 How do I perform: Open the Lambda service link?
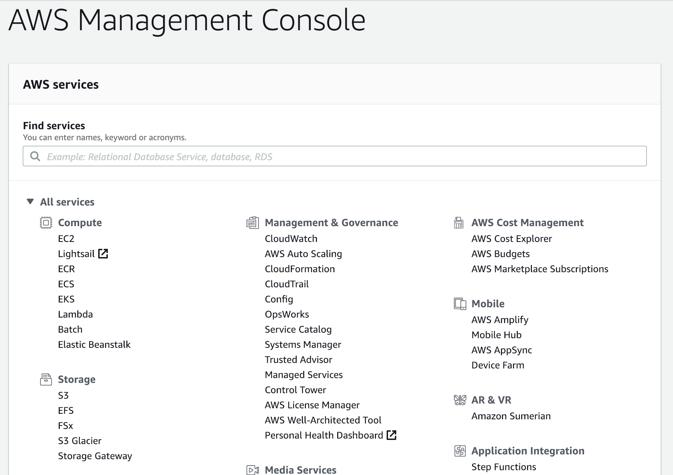tap(75, 314)
